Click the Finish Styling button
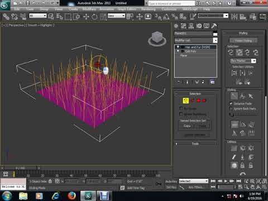 243,40
